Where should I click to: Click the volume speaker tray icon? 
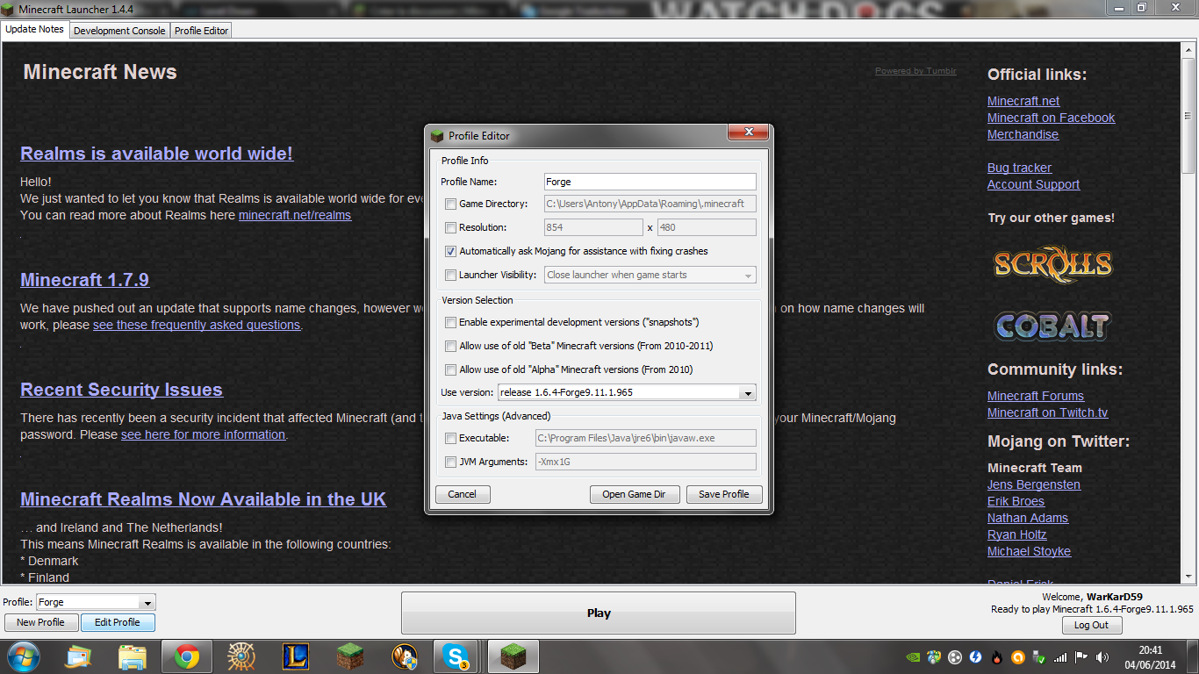coord(1102,656)
